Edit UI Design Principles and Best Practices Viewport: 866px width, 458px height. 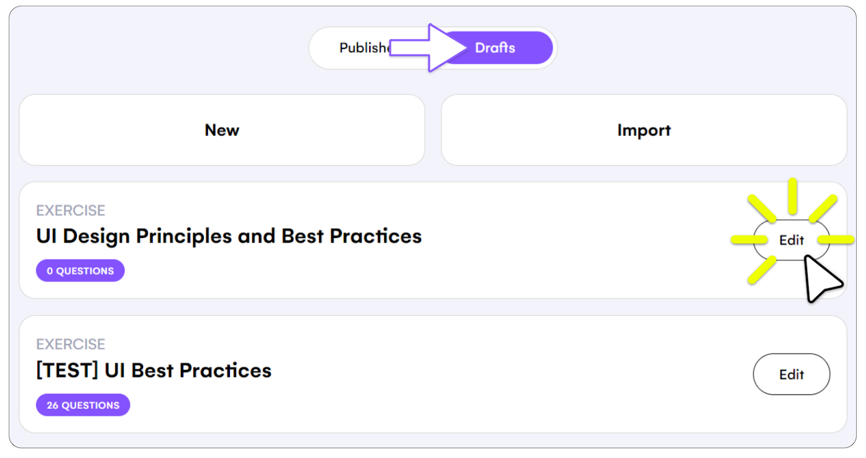[791, 240]
